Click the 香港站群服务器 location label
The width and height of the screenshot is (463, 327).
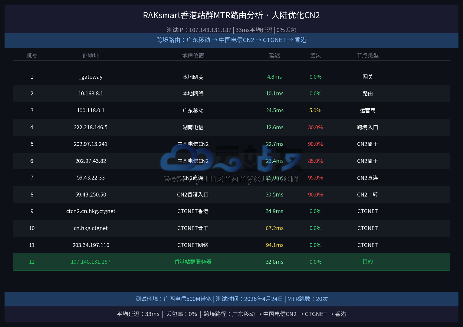tap(193, 262)
